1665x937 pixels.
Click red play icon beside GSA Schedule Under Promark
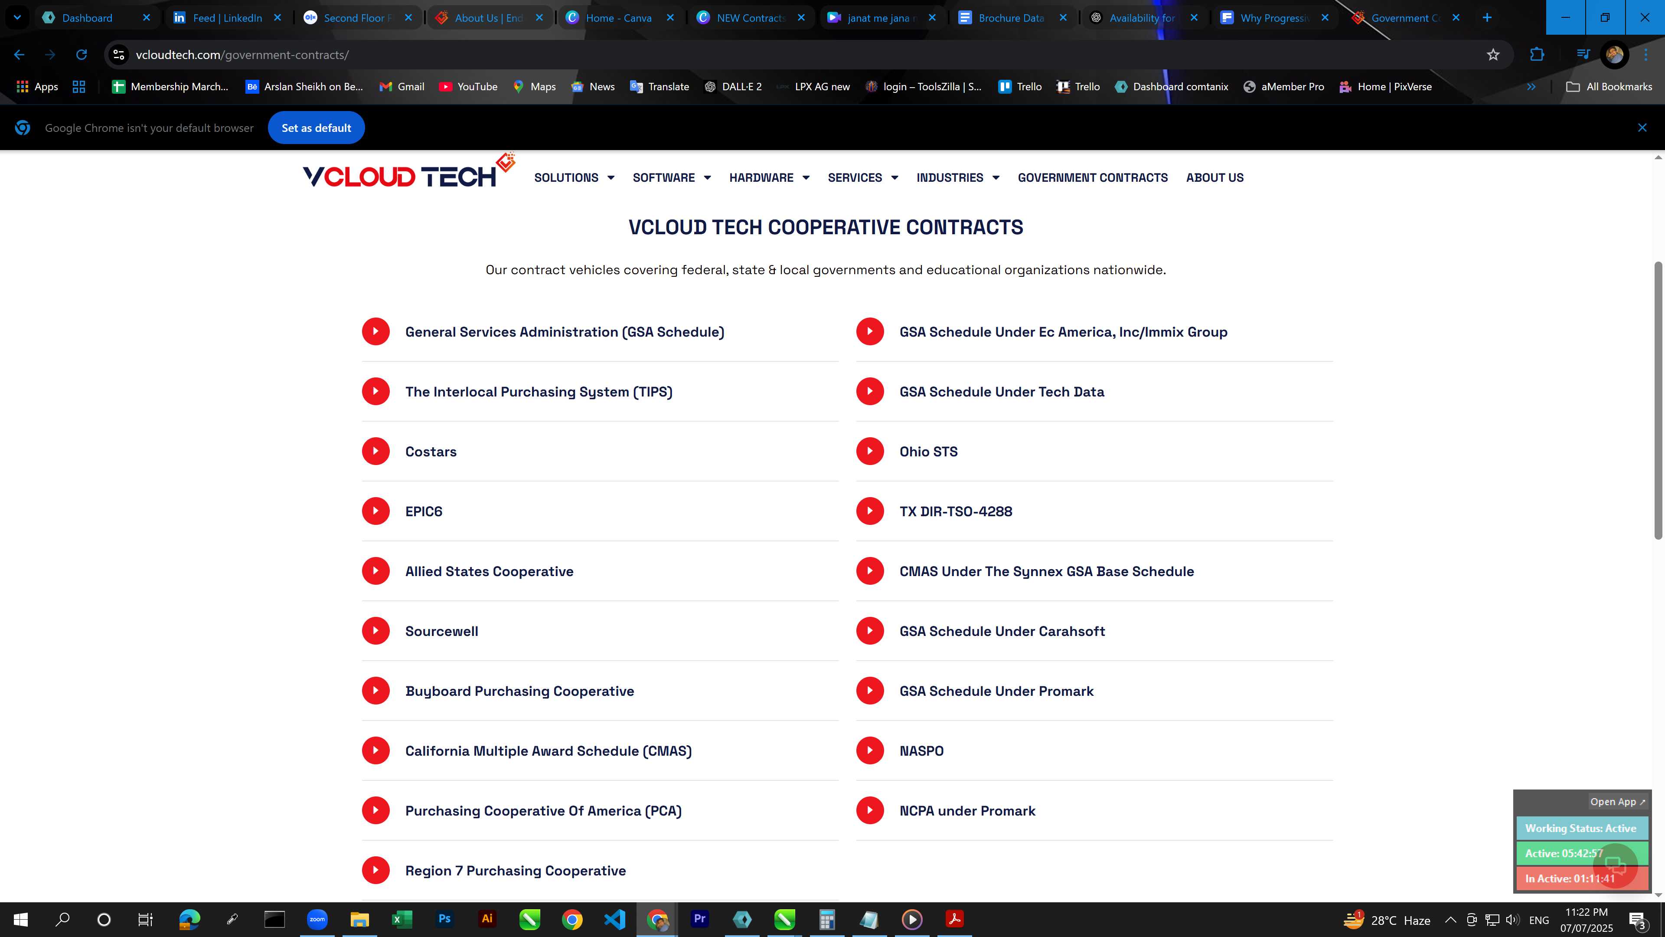click(870, 691)
